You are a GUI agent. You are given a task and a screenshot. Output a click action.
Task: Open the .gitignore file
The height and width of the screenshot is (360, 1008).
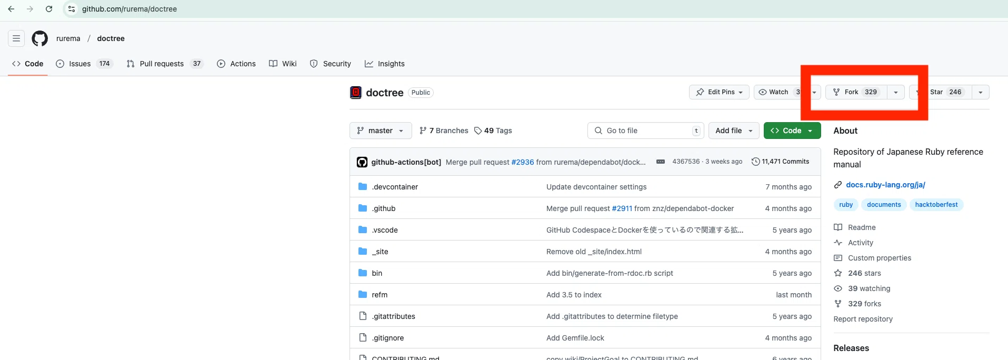coord(388,338)
